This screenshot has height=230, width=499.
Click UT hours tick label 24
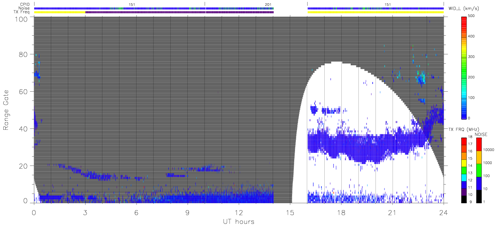(443, 212)
